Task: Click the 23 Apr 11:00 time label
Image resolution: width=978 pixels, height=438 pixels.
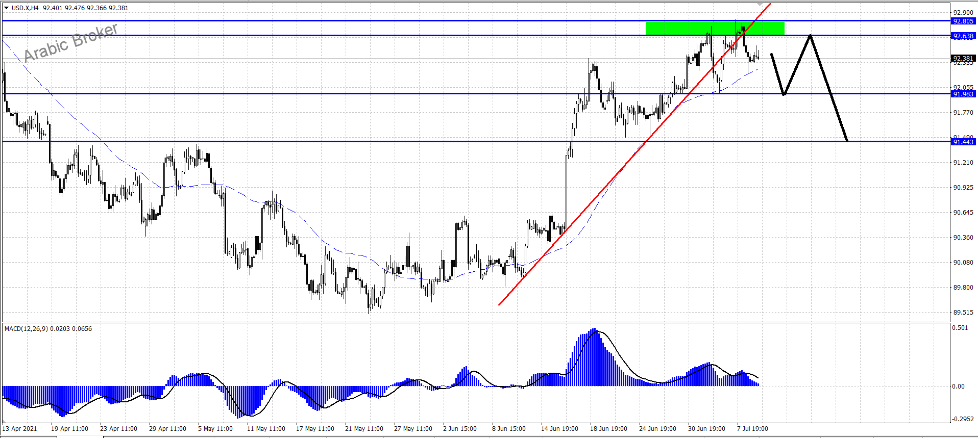Action: pyautogui.click(x=118, y=429)
